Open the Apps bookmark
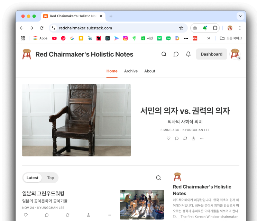Viewport: 257px width, 221px height. click(x=40, y=38)
